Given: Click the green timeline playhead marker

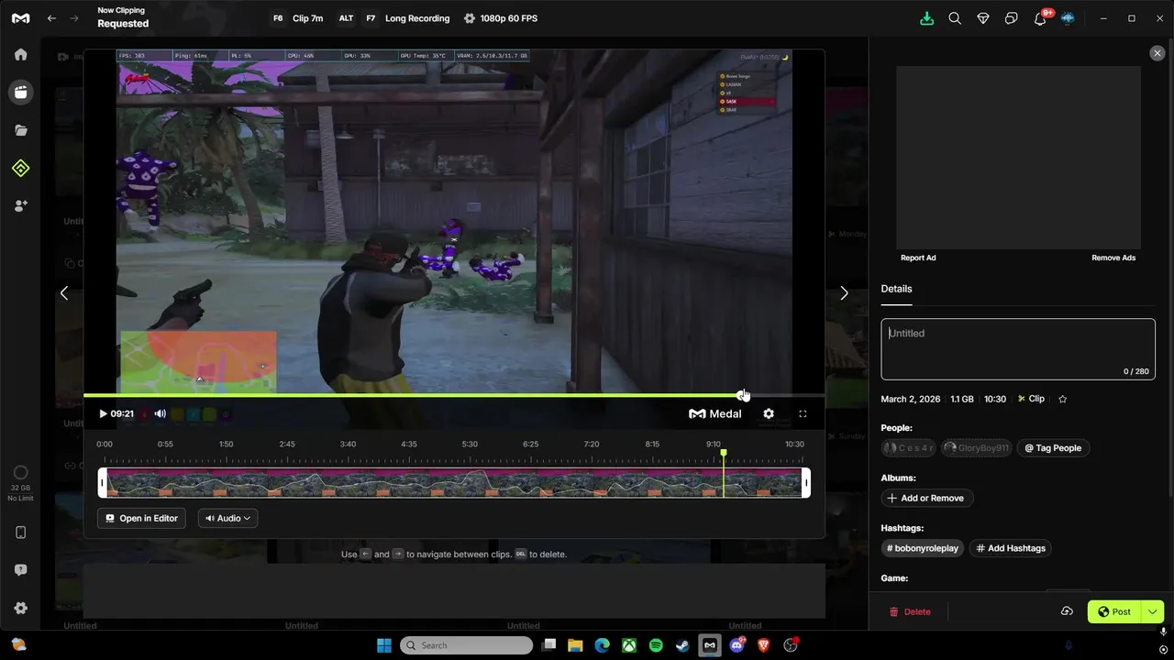Looking at the screenshot, I should [x=724, y=453].
